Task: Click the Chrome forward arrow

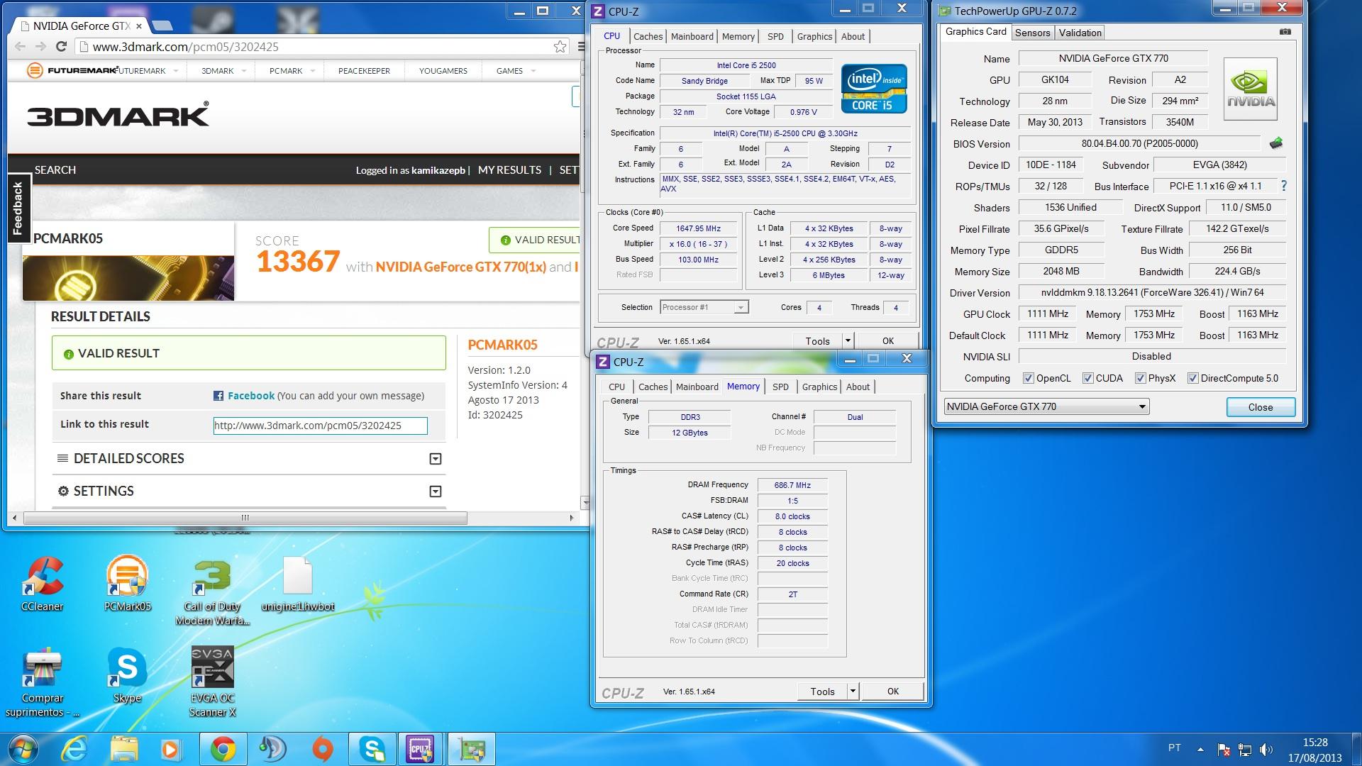Action: 40,47
